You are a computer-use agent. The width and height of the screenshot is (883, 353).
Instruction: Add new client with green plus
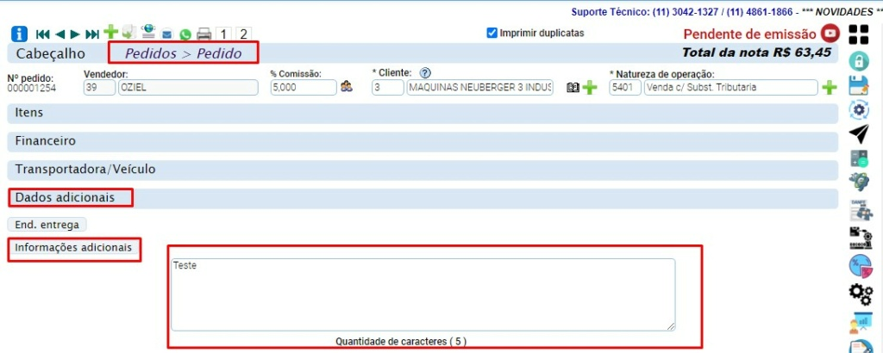589,88
